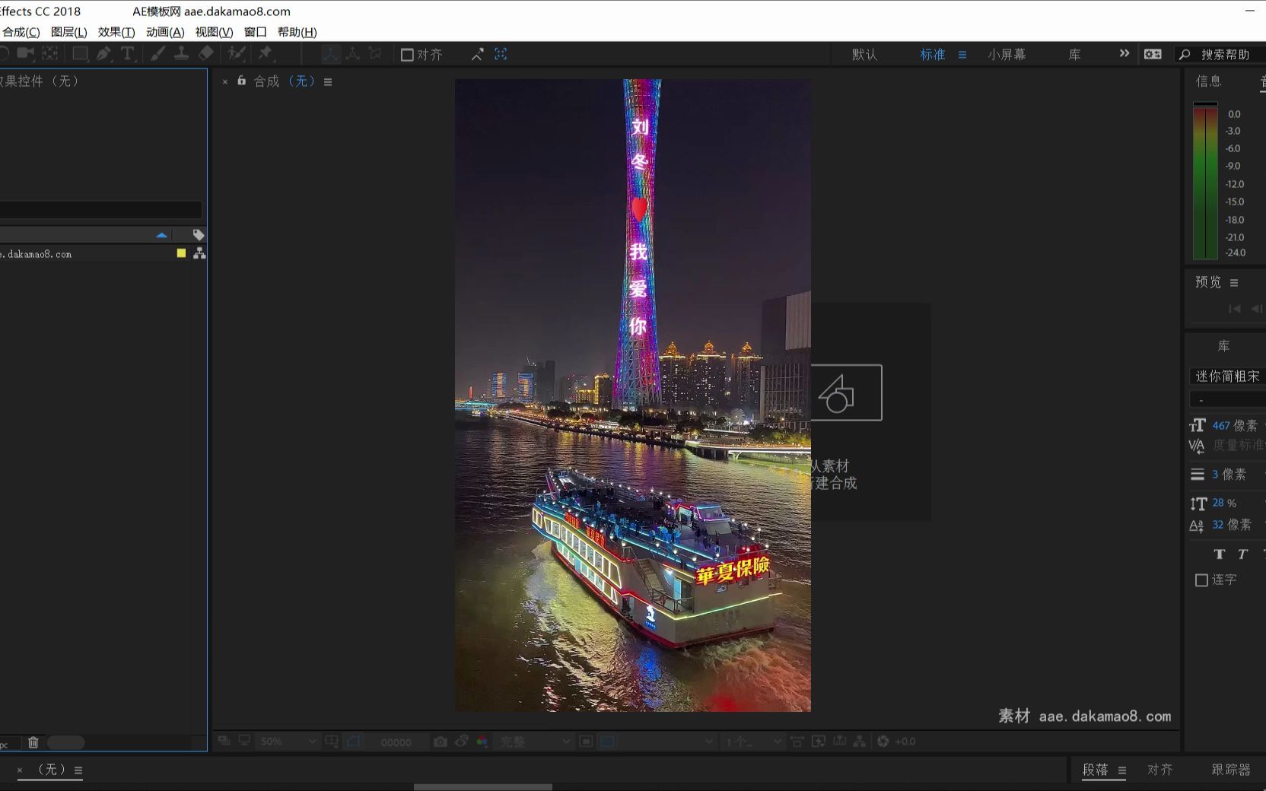Activate view axis mode icon
The width and height of the screenshot is (1266, 791).
[375, 54]
